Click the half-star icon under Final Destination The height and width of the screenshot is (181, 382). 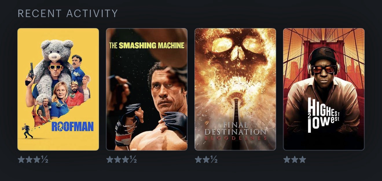[214, 160]
